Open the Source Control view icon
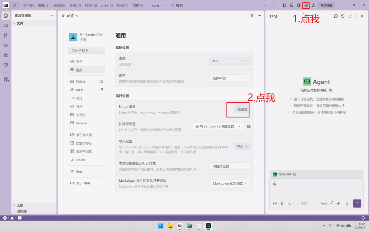 (x=6, y=35)
